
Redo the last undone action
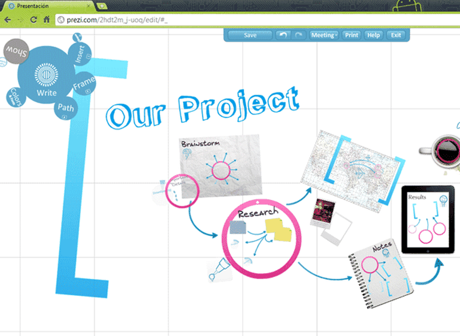298,35
